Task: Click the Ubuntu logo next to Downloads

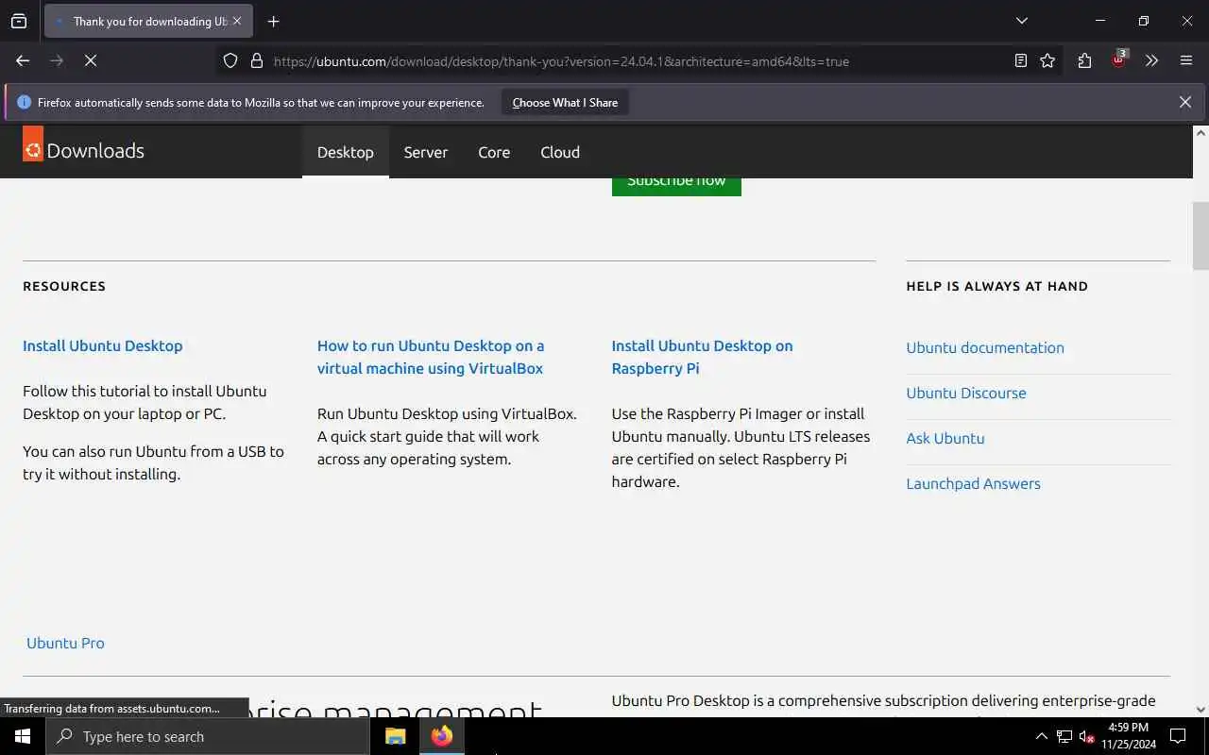Action: (33, 143)
